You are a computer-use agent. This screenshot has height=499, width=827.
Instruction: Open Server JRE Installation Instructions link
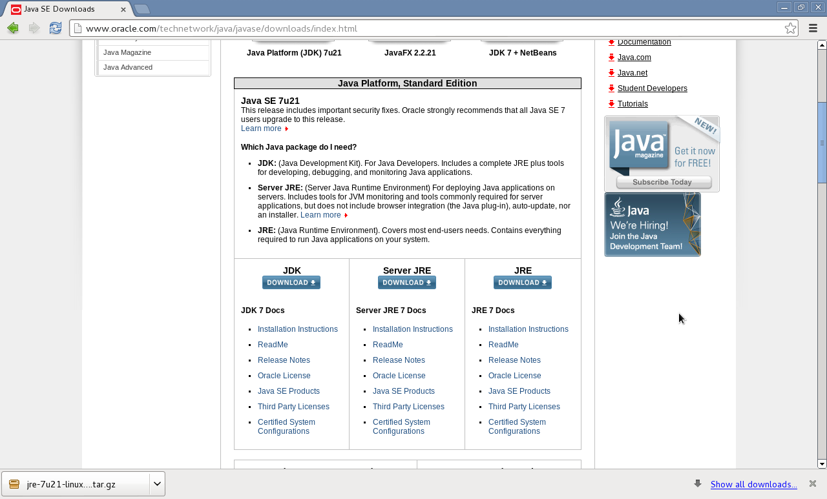click(x=413, y=329)
